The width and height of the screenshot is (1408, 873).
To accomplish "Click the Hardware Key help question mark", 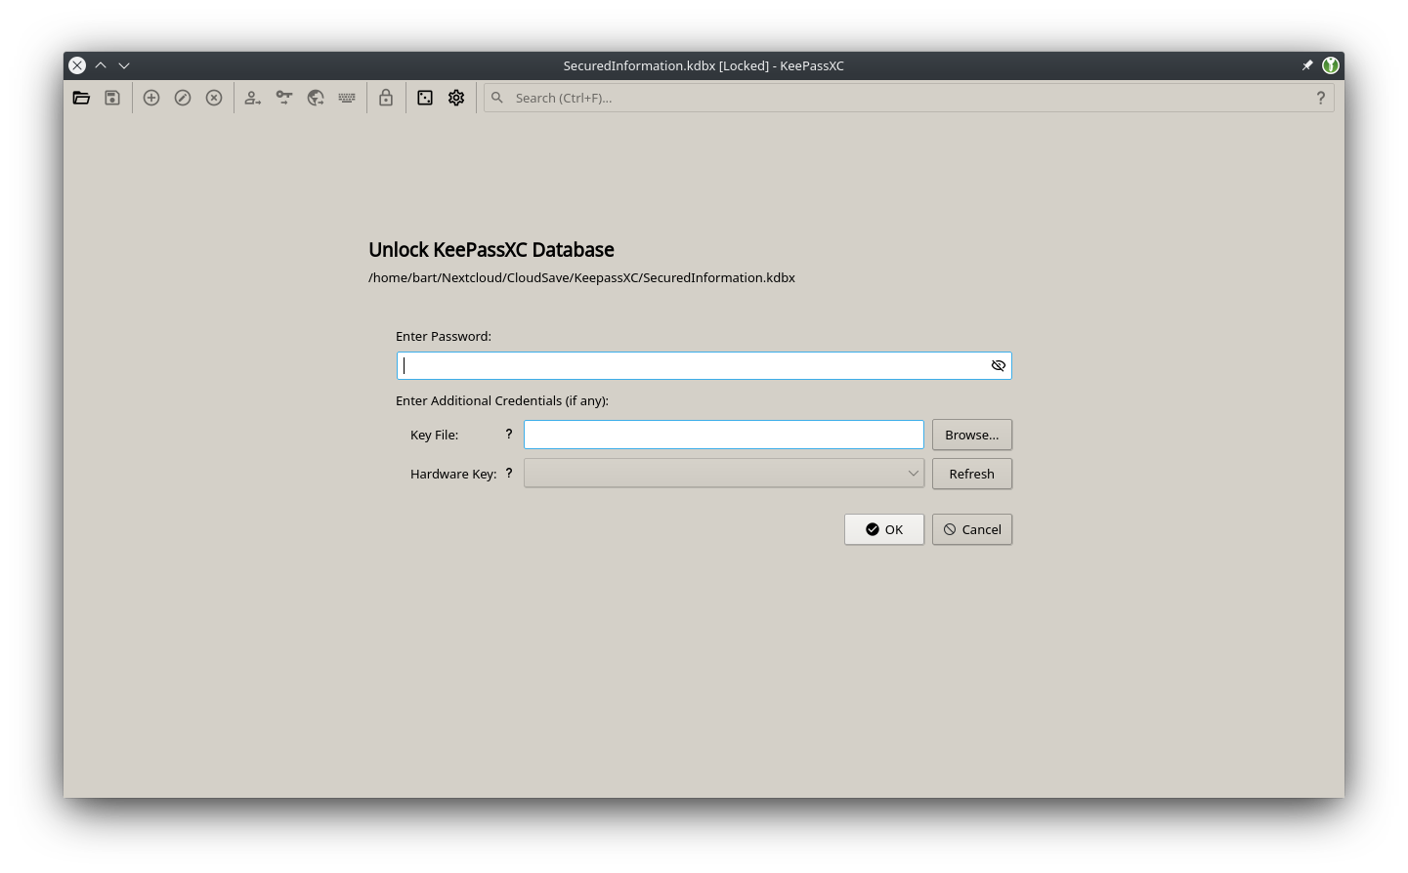I will tap(508, 473).
